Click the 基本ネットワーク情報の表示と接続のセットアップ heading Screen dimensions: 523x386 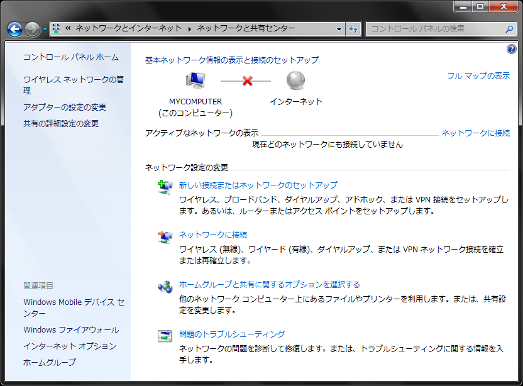click(x=232, y=60)
